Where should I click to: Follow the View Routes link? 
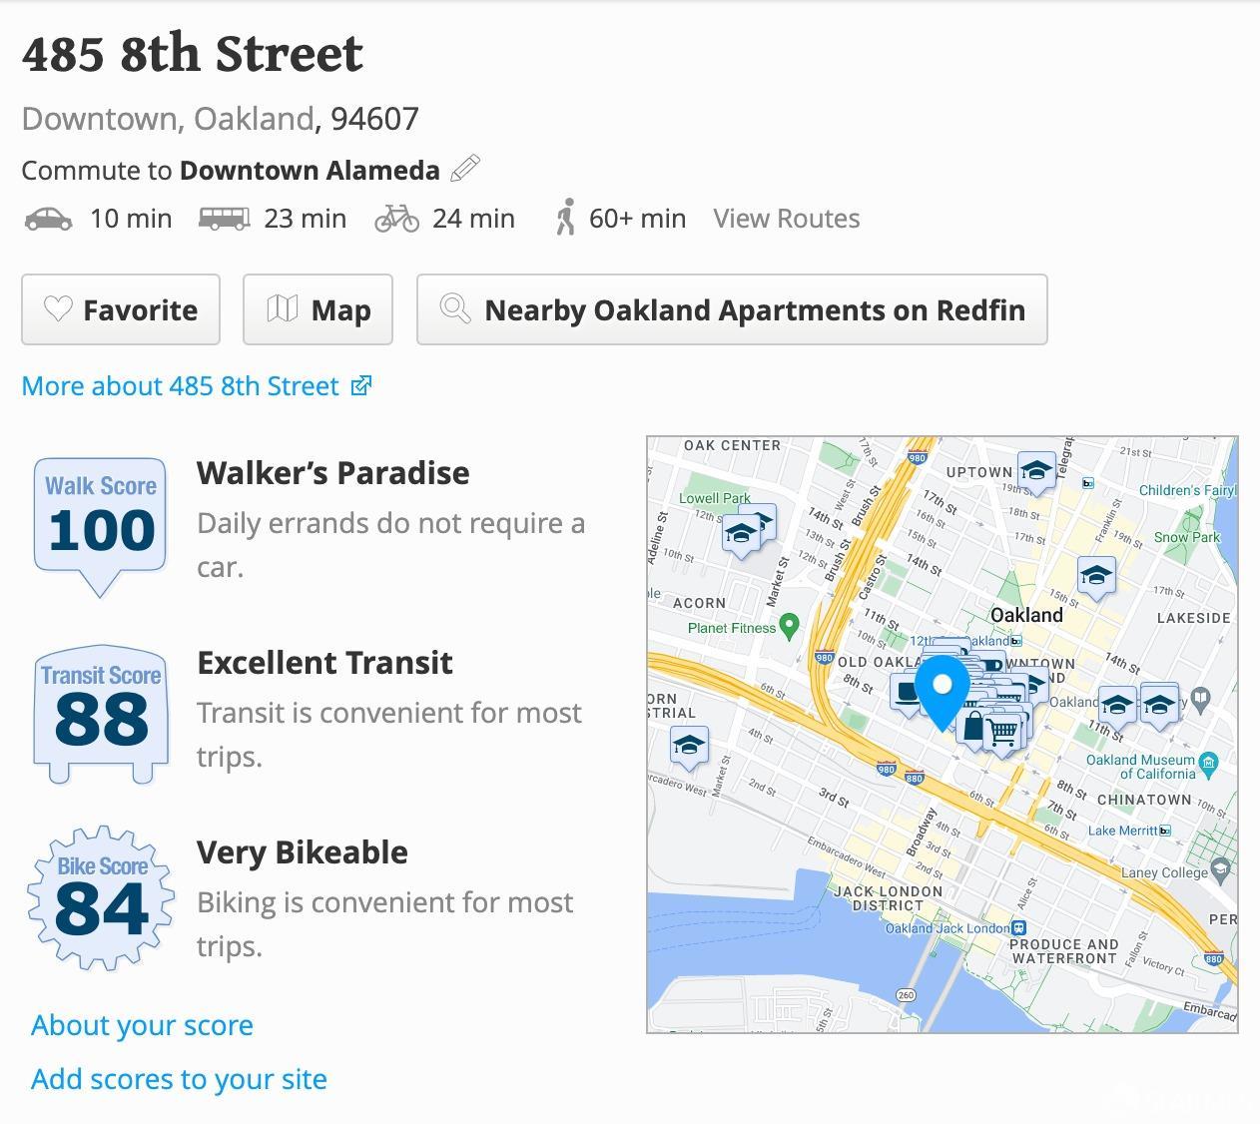[x=786, y=219]
